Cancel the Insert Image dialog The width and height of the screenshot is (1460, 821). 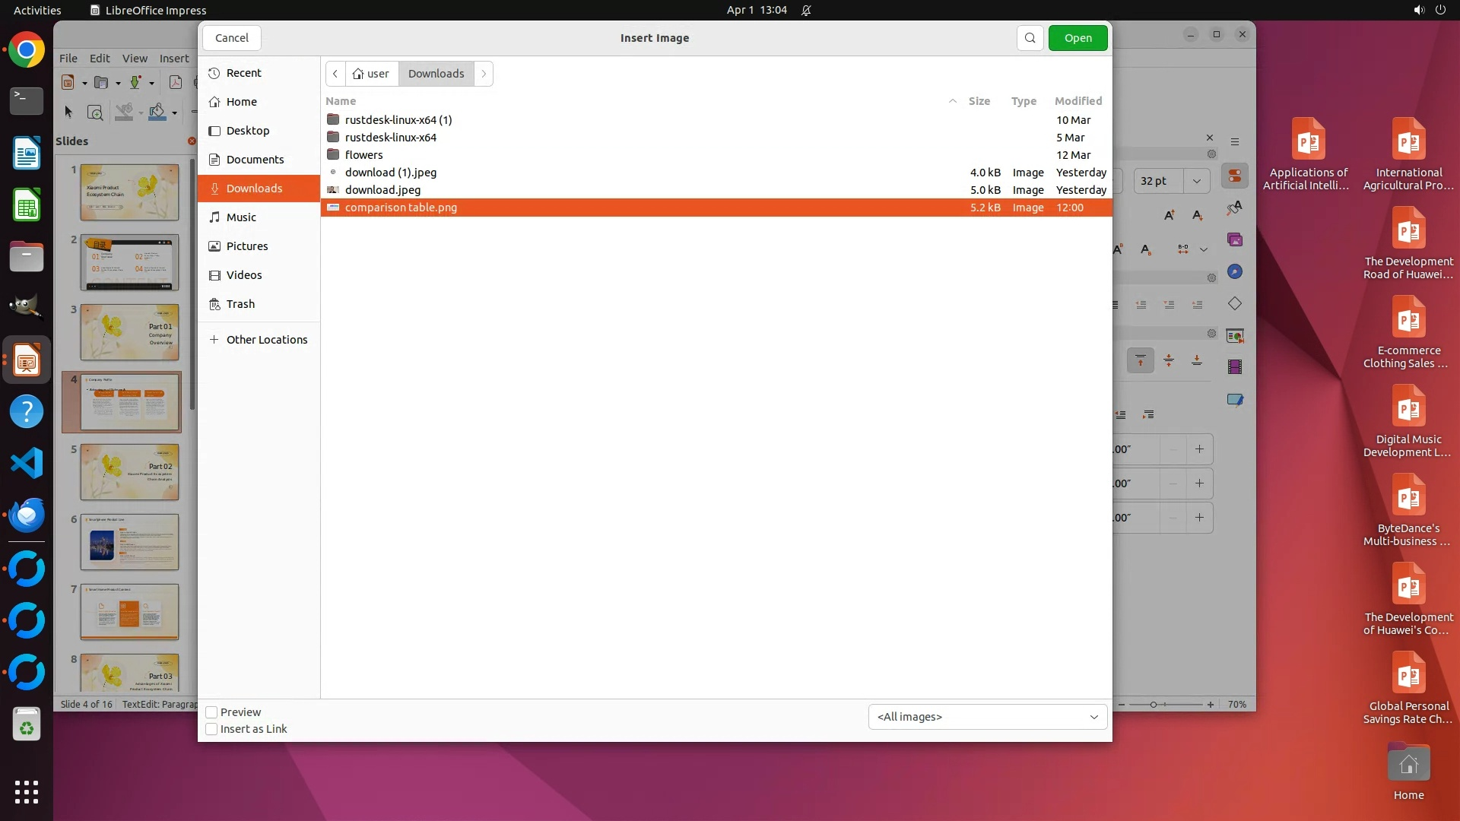click(232, 38)
